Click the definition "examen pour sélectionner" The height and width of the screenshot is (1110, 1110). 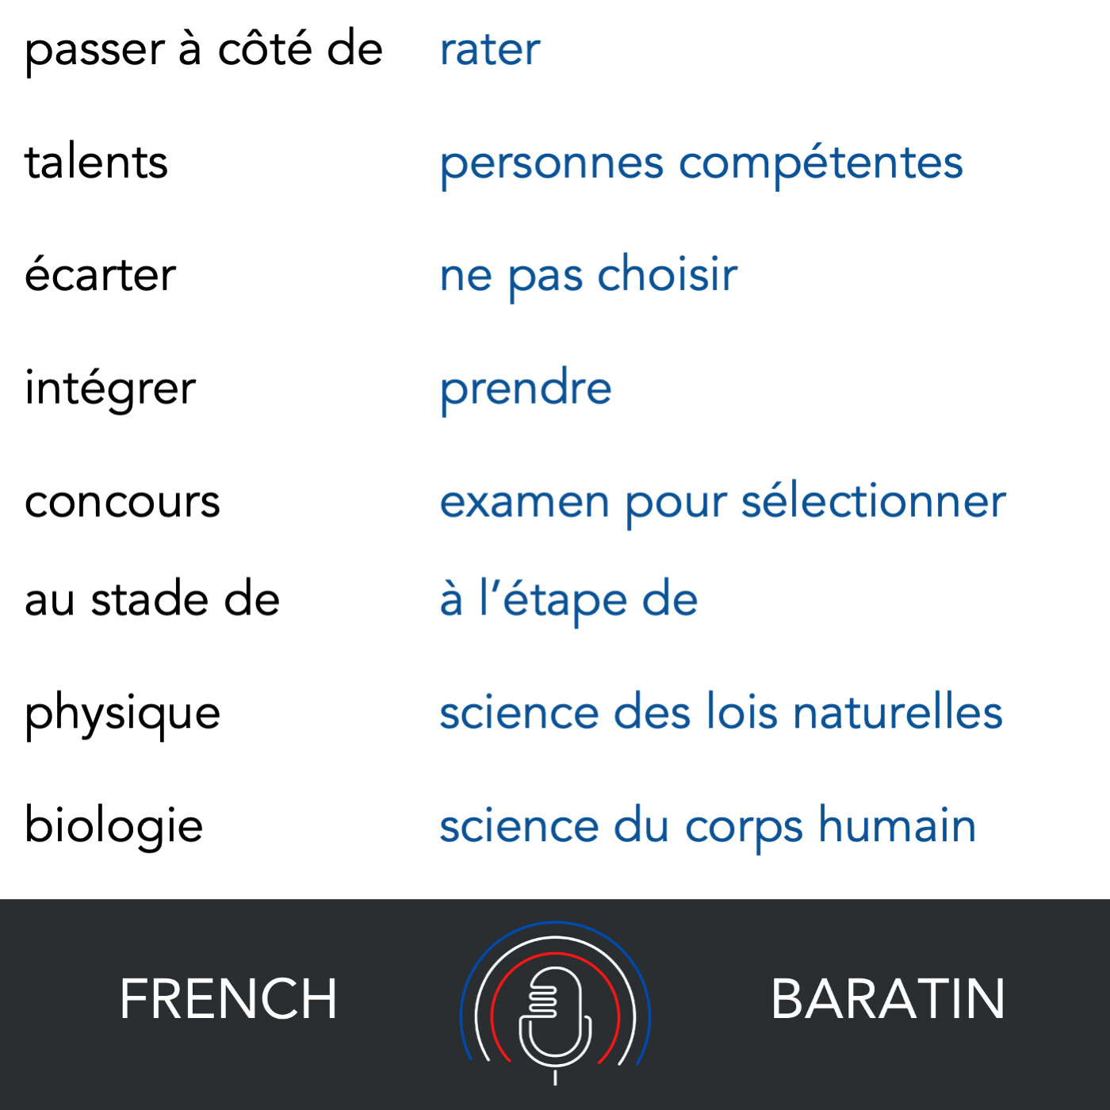tap(722, 502)
